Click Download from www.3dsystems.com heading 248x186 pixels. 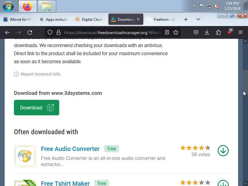click(58, 93)
